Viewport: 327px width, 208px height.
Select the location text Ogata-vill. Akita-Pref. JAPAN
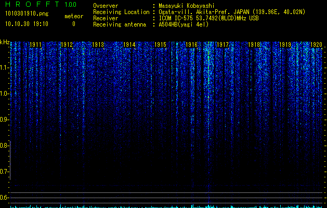point(205,12)
